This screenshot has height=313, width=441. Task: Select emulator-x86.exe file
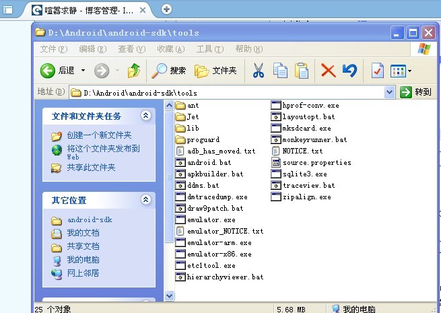point(213,254)
